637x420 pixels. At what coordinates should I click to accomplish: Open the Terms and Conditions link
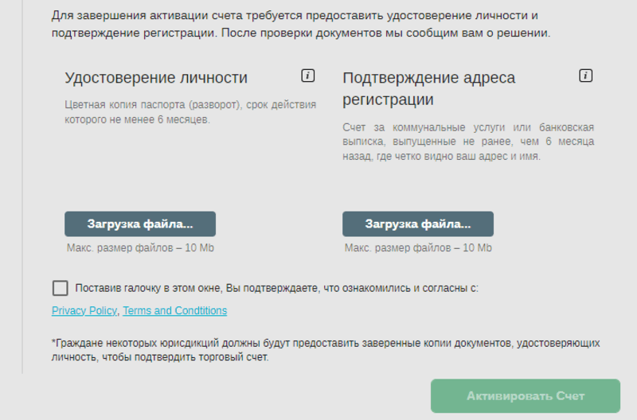(x=174, y=310)
